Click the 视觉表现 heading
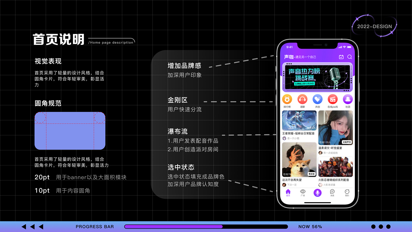Viewport: 412px width, 232px height. pos(48,61)
